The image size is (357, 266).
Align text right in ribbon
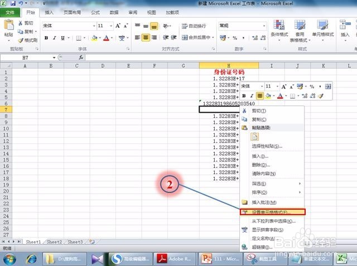coord(154,37)
